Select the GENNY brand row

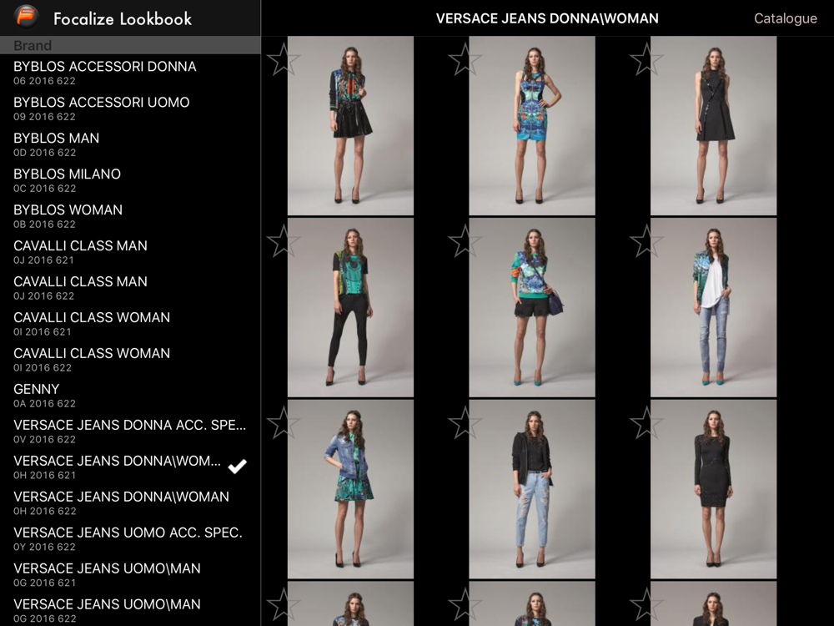[x=130, y=395]
